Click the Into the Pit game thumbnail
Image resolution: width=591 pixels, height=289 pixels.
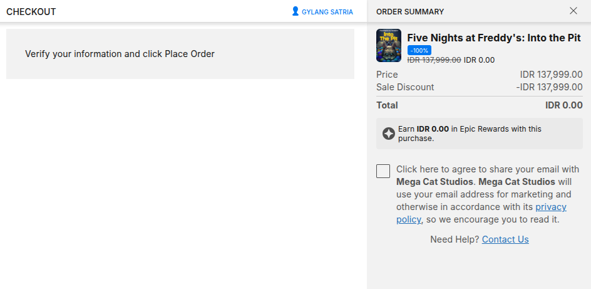(x=389, y=46)
